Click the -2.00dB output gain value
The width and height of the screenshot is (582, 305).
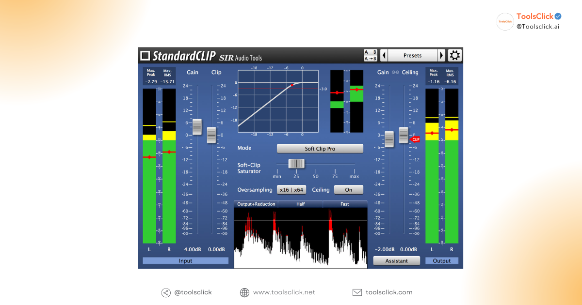click(x=384, y=250)
